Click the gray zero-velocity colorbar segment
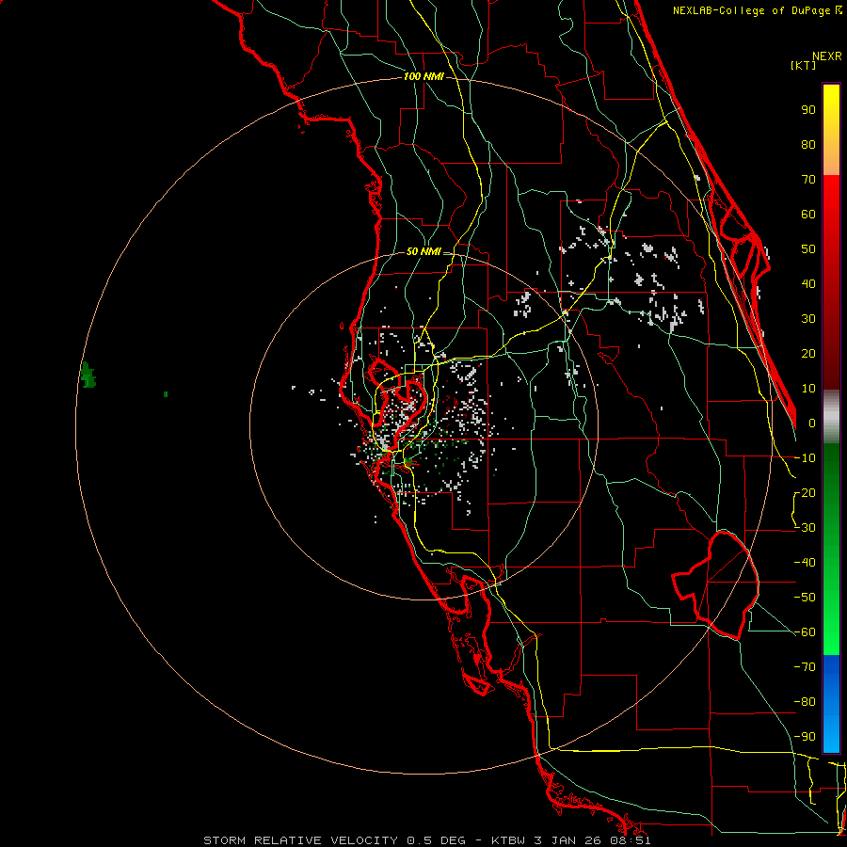847x847 pixels. click(831, 417)
